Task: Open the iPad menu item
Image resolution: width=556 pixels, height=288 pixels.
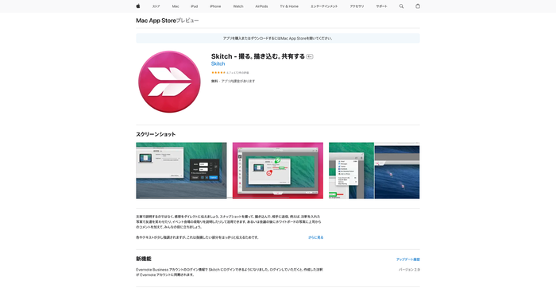Action: 195,6
